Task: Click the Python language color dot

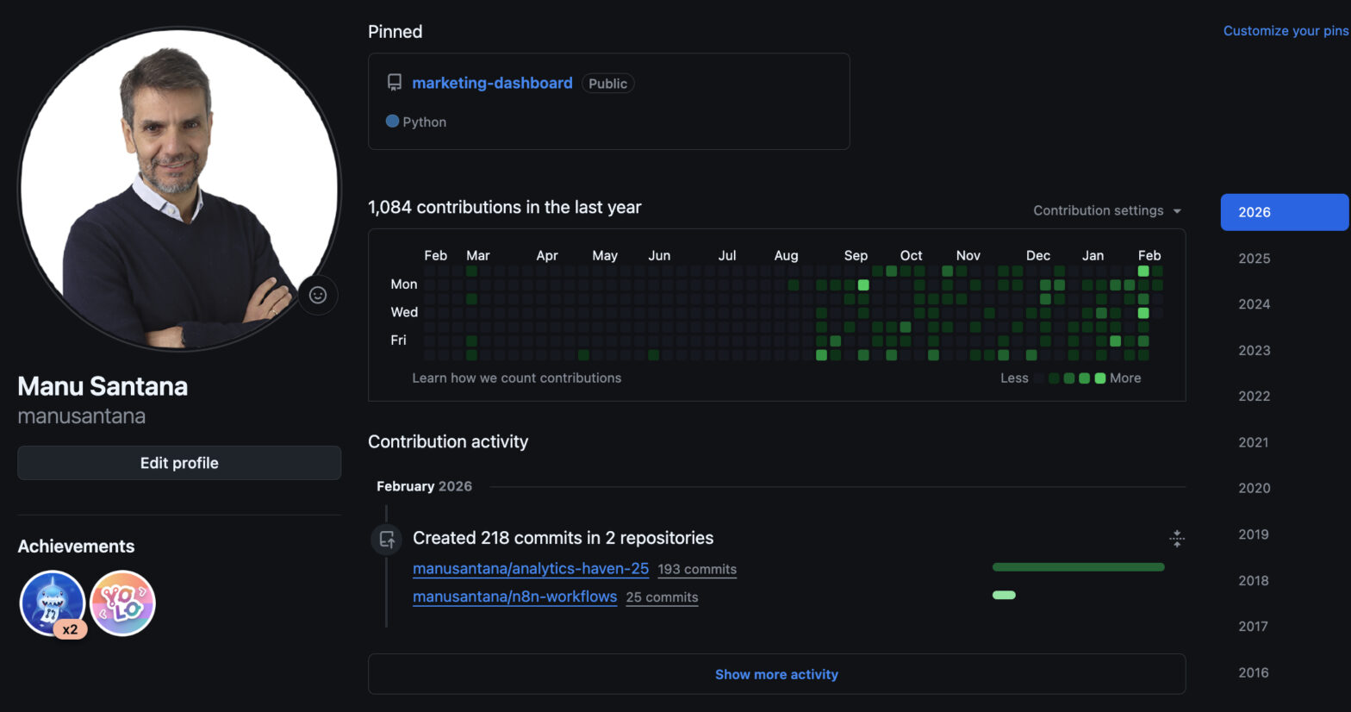Action: pos(392,122)
